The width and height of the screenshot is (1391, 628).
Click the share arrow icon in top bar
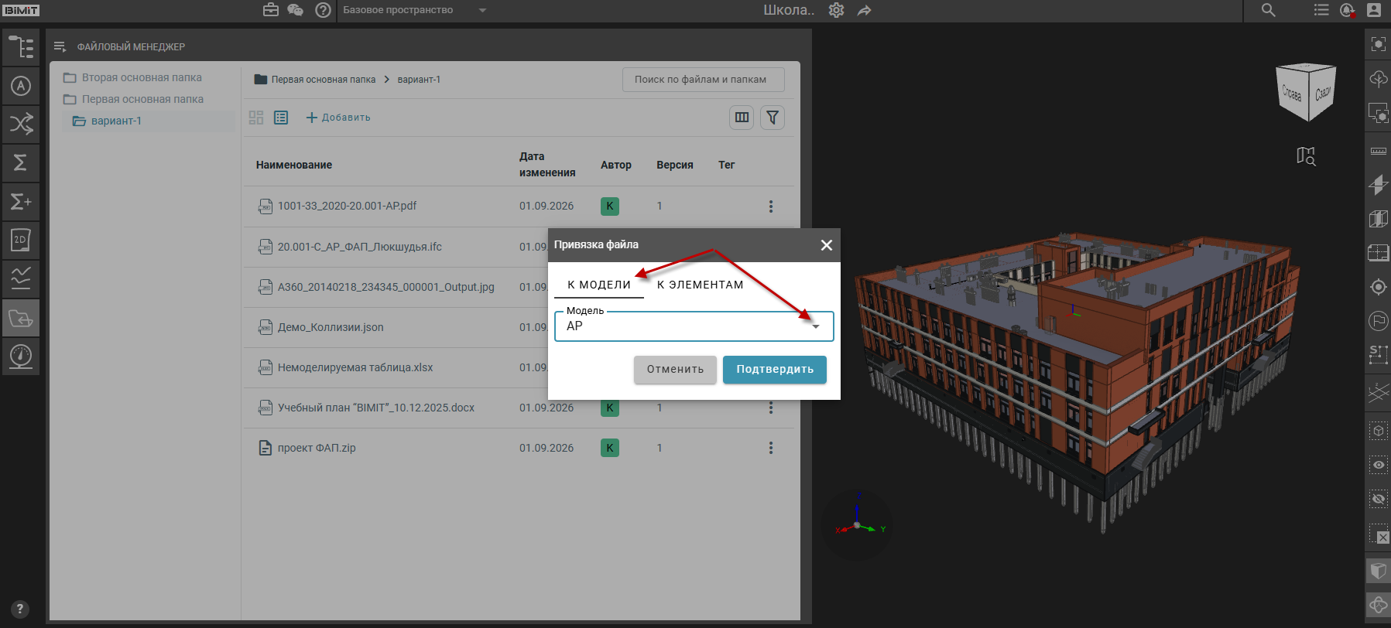[865, 10]
